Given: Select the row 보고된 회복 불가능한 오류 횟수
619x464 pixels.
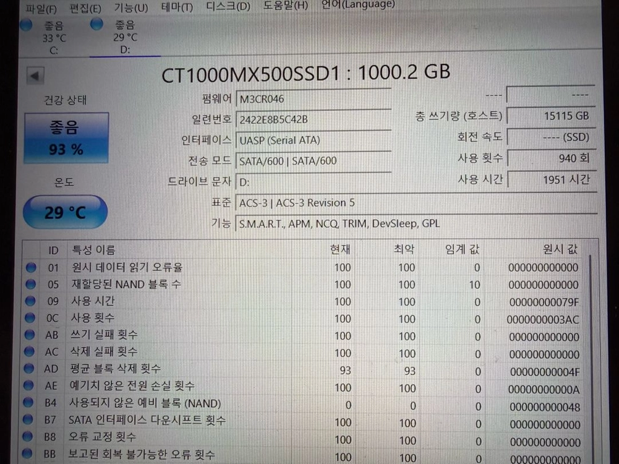Looking at the screenshot, I should click(303, 456).
